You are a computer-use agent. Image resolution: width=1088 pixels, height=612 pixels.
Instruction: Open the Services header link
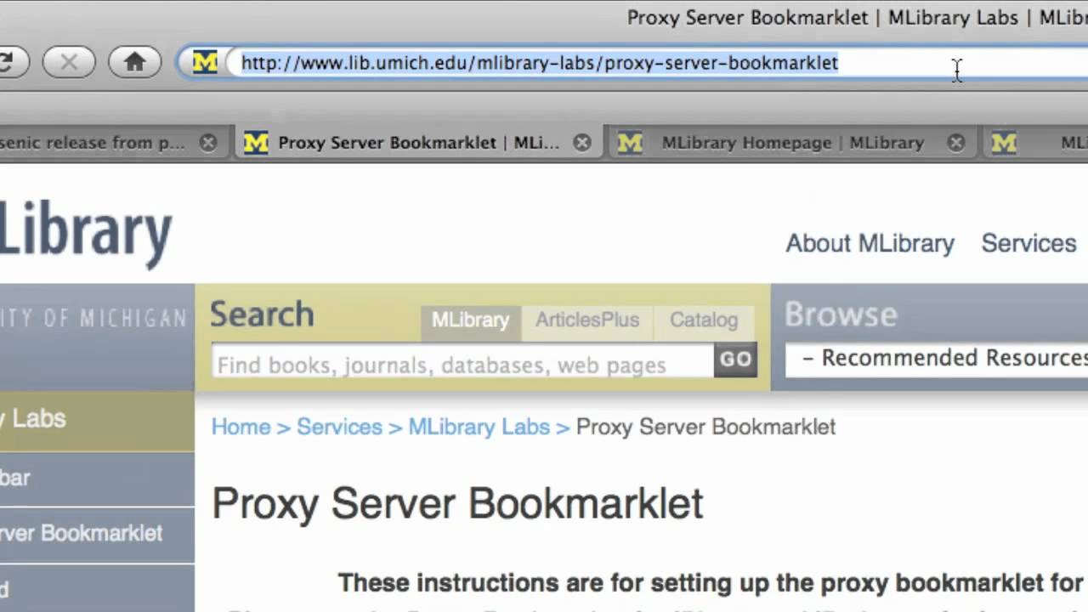(x=1028, y=243)
